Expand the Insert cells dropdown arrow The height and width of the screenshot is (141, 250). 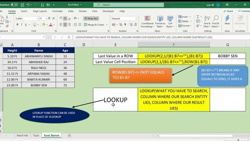point(190,17)
